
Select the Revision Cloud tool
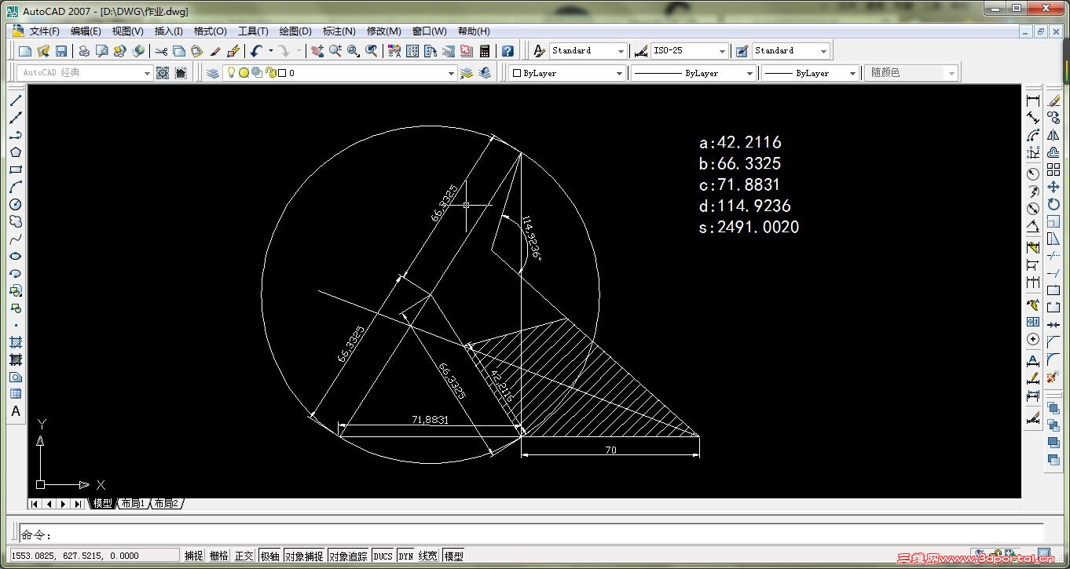pos(16,221)
